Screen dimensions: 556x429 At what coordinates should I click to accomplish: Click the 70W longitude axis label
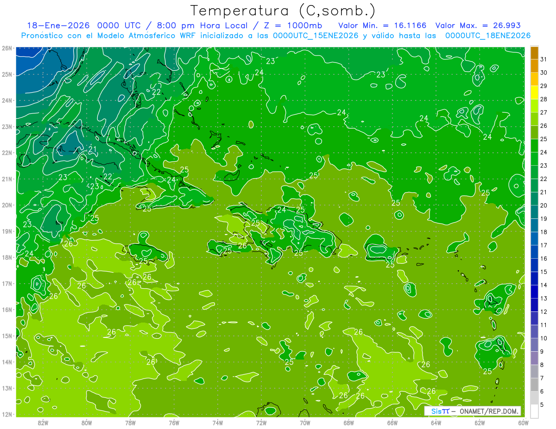click(305, 423)
